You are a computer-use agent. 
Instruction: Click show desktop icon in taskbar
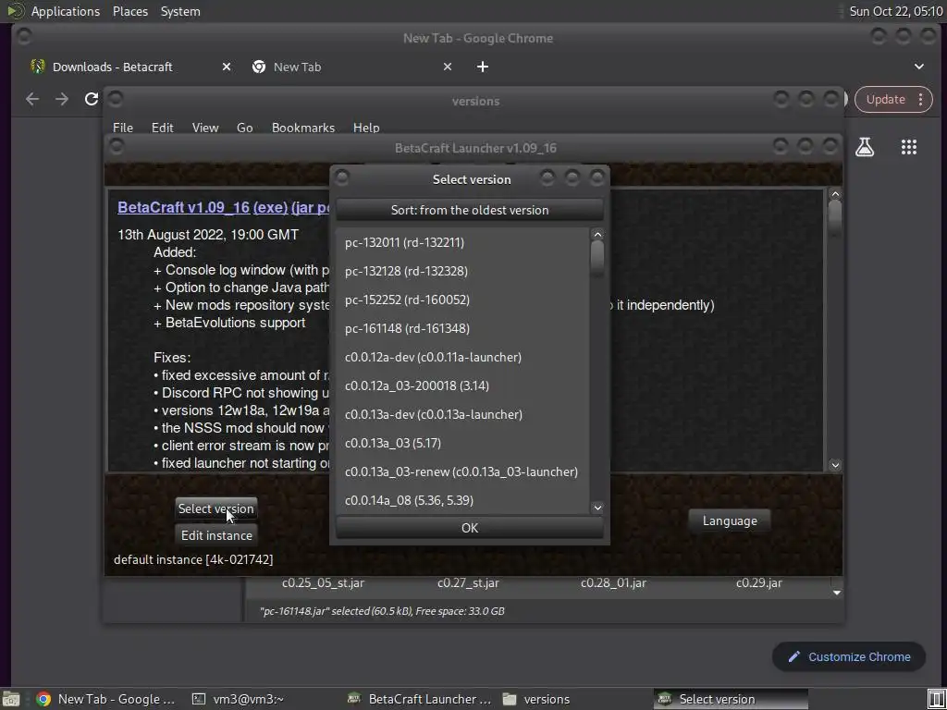[x=11, y=699]
